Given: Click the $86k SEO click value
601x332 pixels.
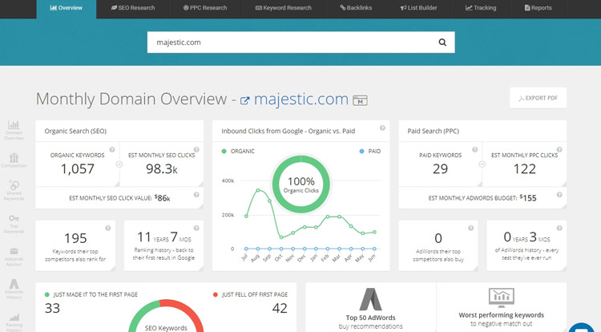Looking at the screenshot, I should 162,198.
